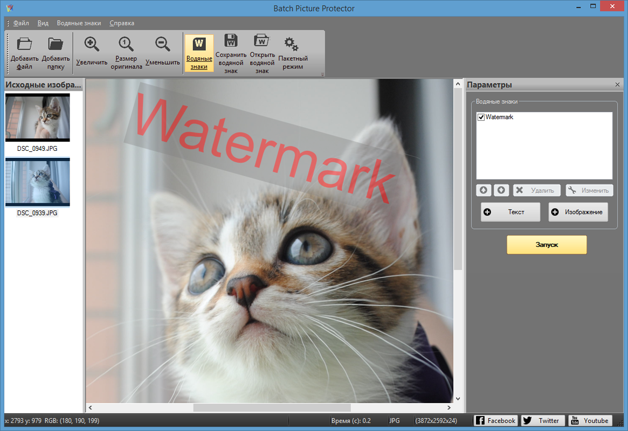Viewport: 628px width, 431px height.
Task: Add a text watermark with Текст button
Action: point(510,212)
